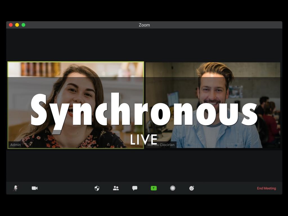Open the Reactions smiley icon
288x216 pixels.
point(192,188)
